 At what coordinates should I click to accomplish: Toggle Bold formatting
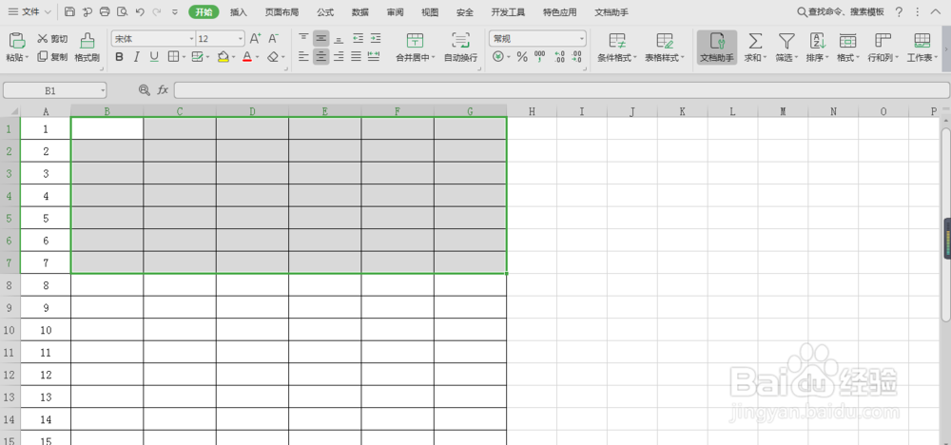(120, 57)
